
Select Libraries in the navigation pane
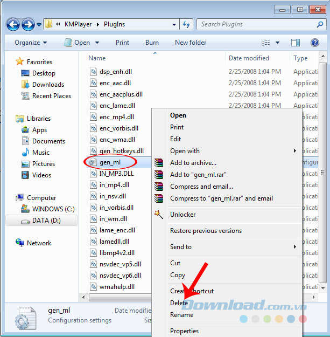tap(33, 119)
